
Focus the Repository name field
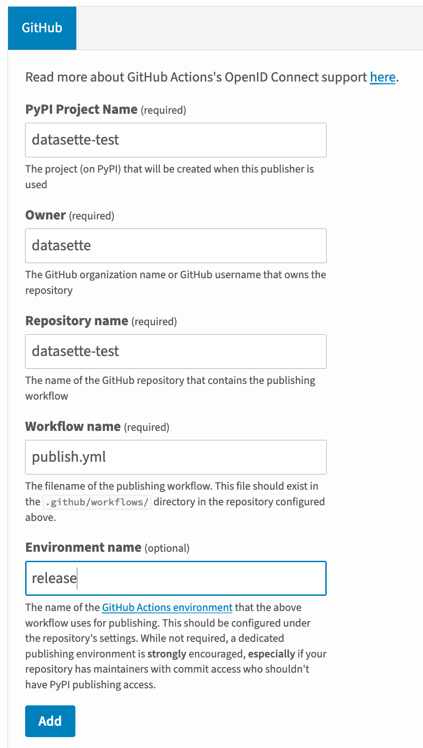175,351
